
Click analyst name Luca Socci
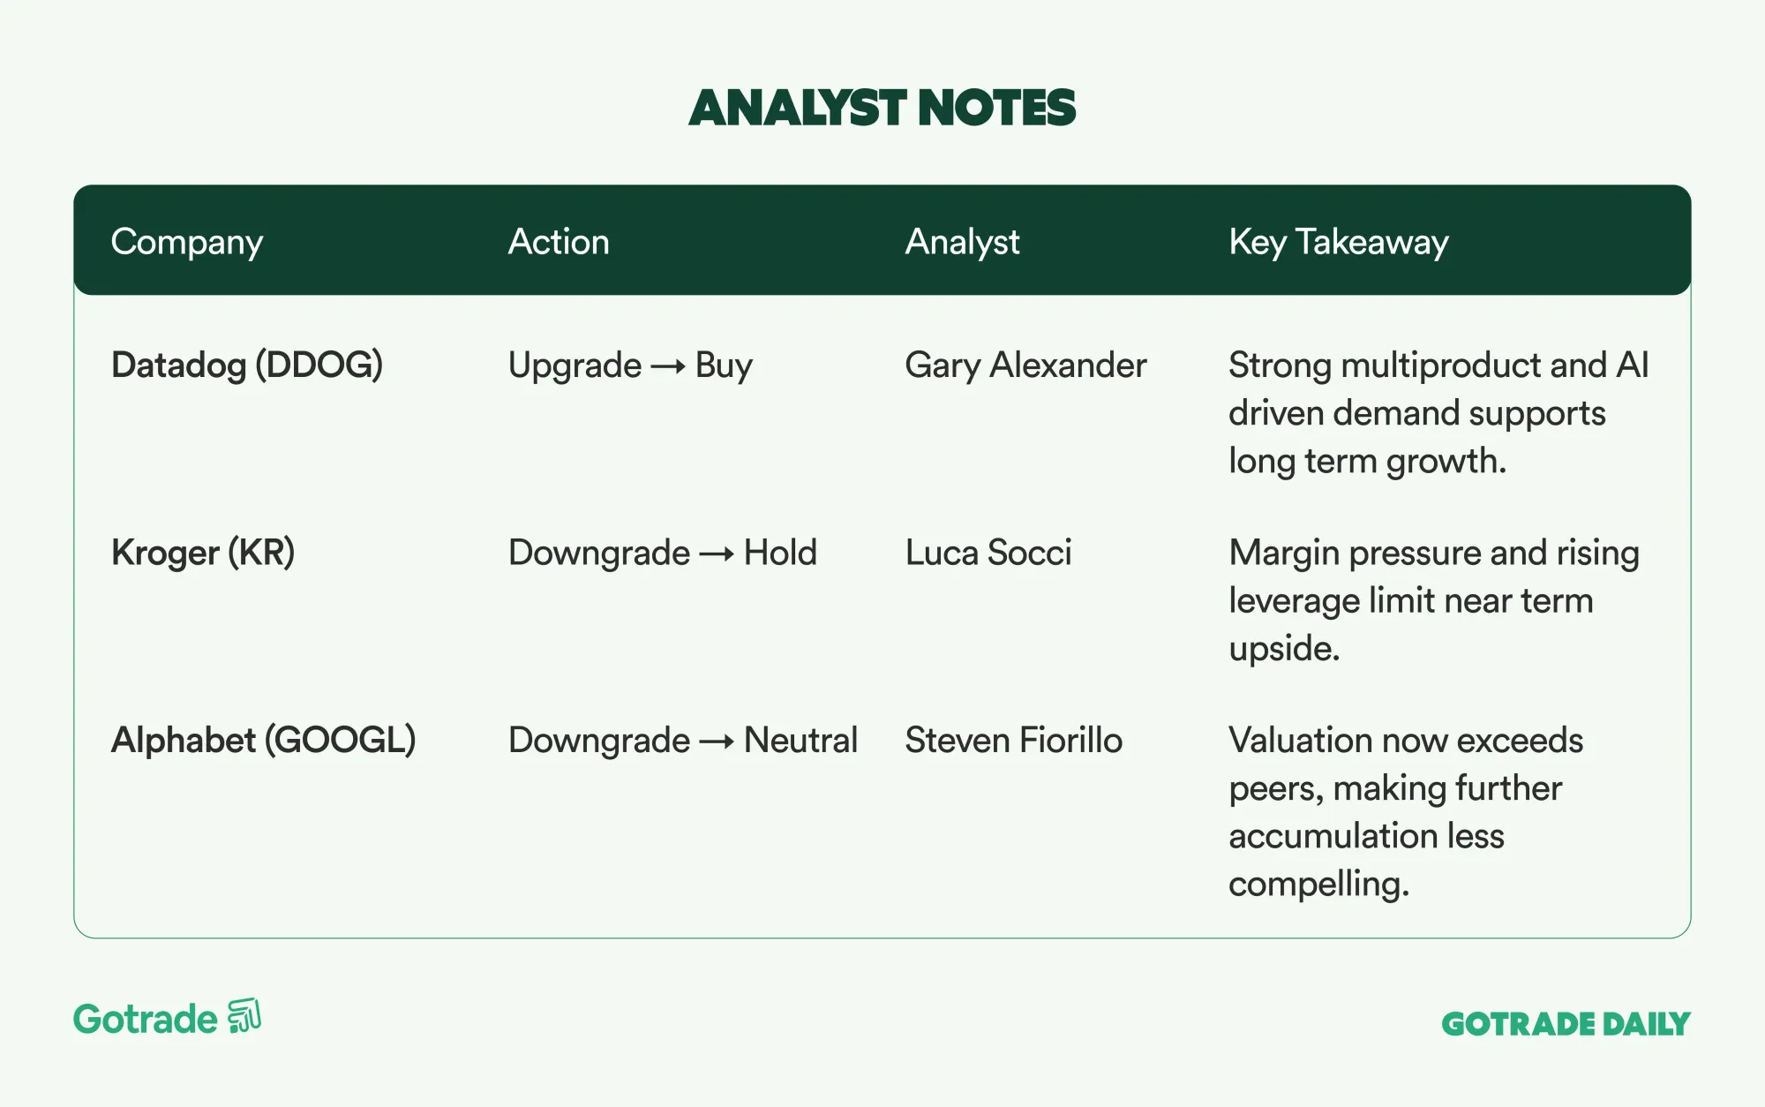pyautogui.click(x=988, y=553)
